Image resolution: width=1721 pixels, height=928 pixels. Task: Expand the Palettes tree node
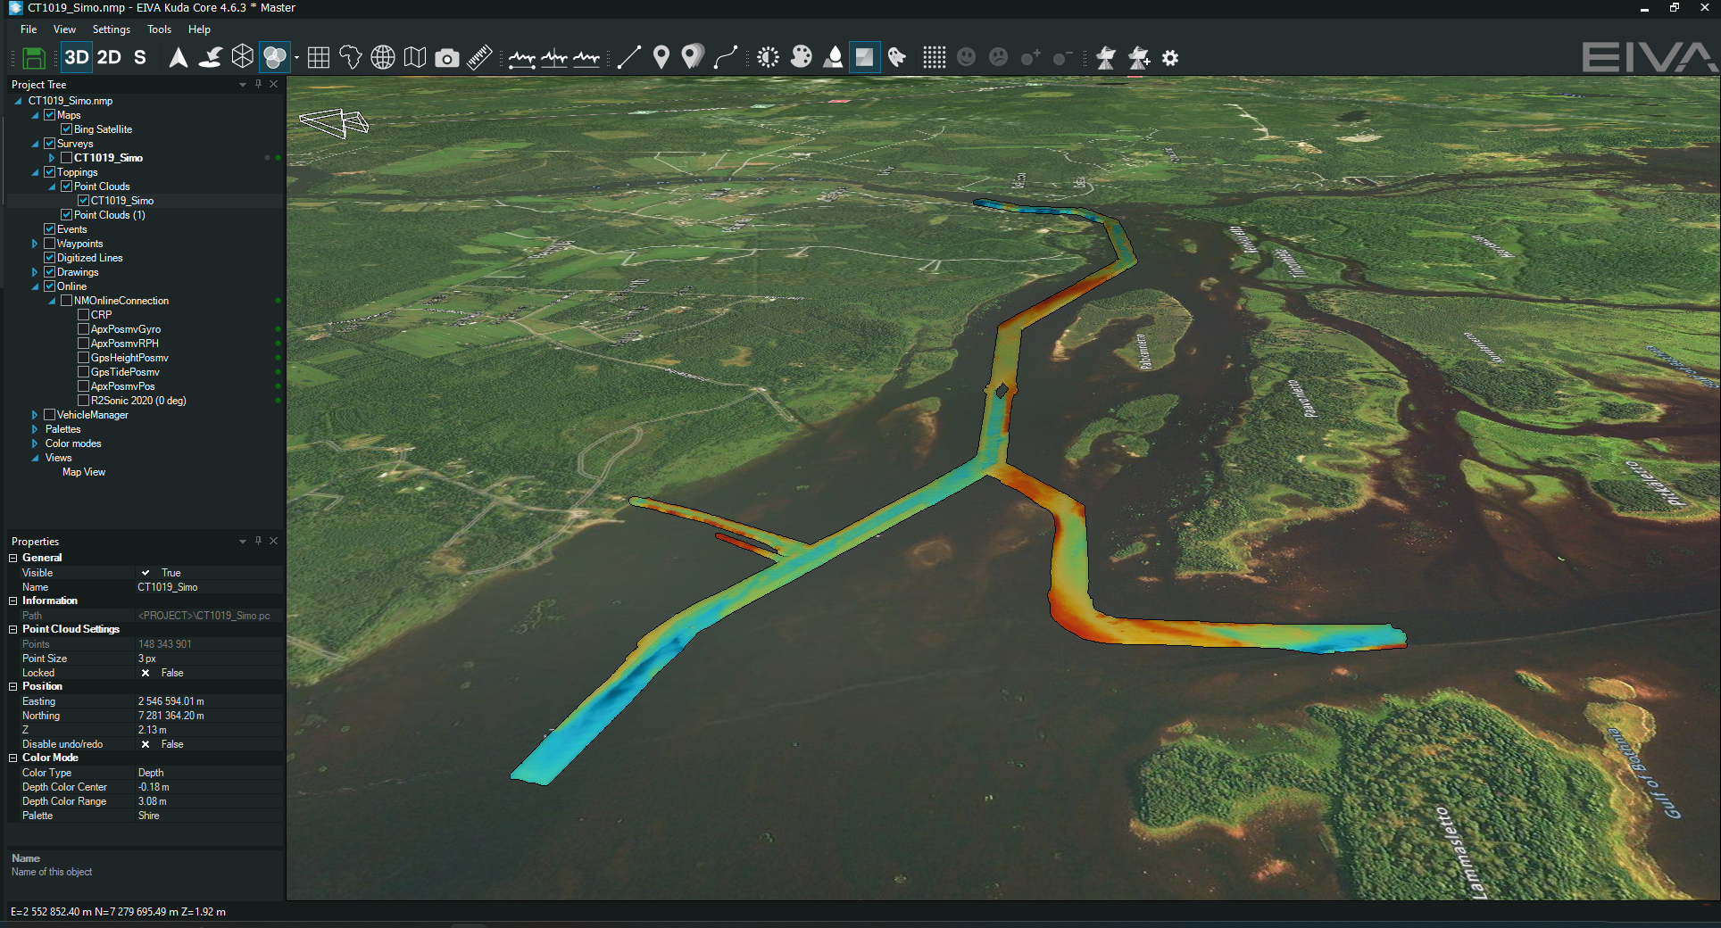(35, 429)
